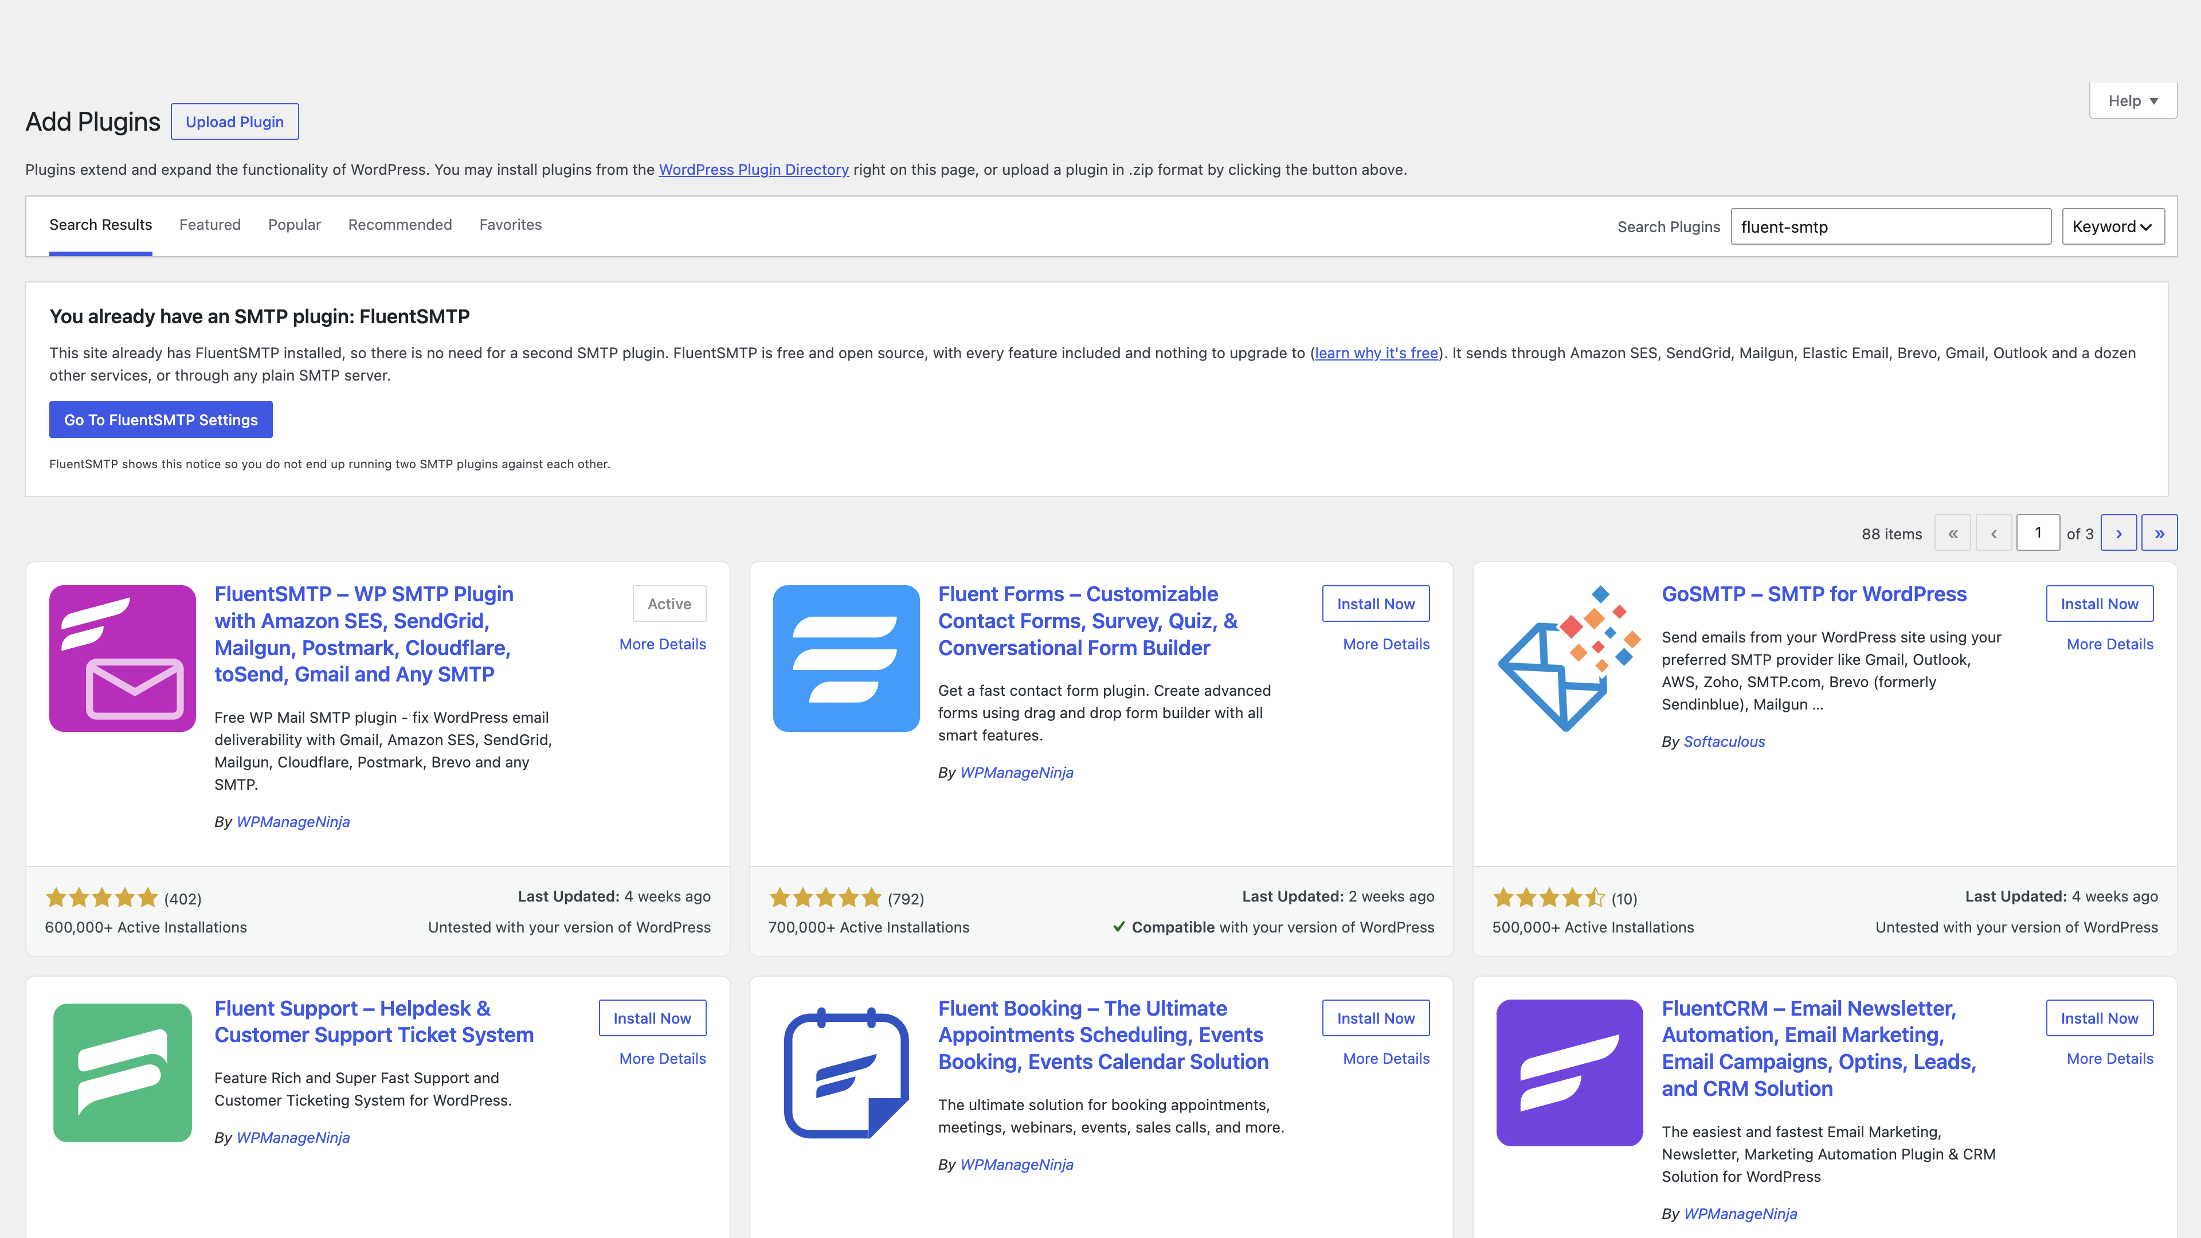Screen dimensions: 2201x1238
Task: Jump to the last page of results
Action: [x=2159, y=533]
